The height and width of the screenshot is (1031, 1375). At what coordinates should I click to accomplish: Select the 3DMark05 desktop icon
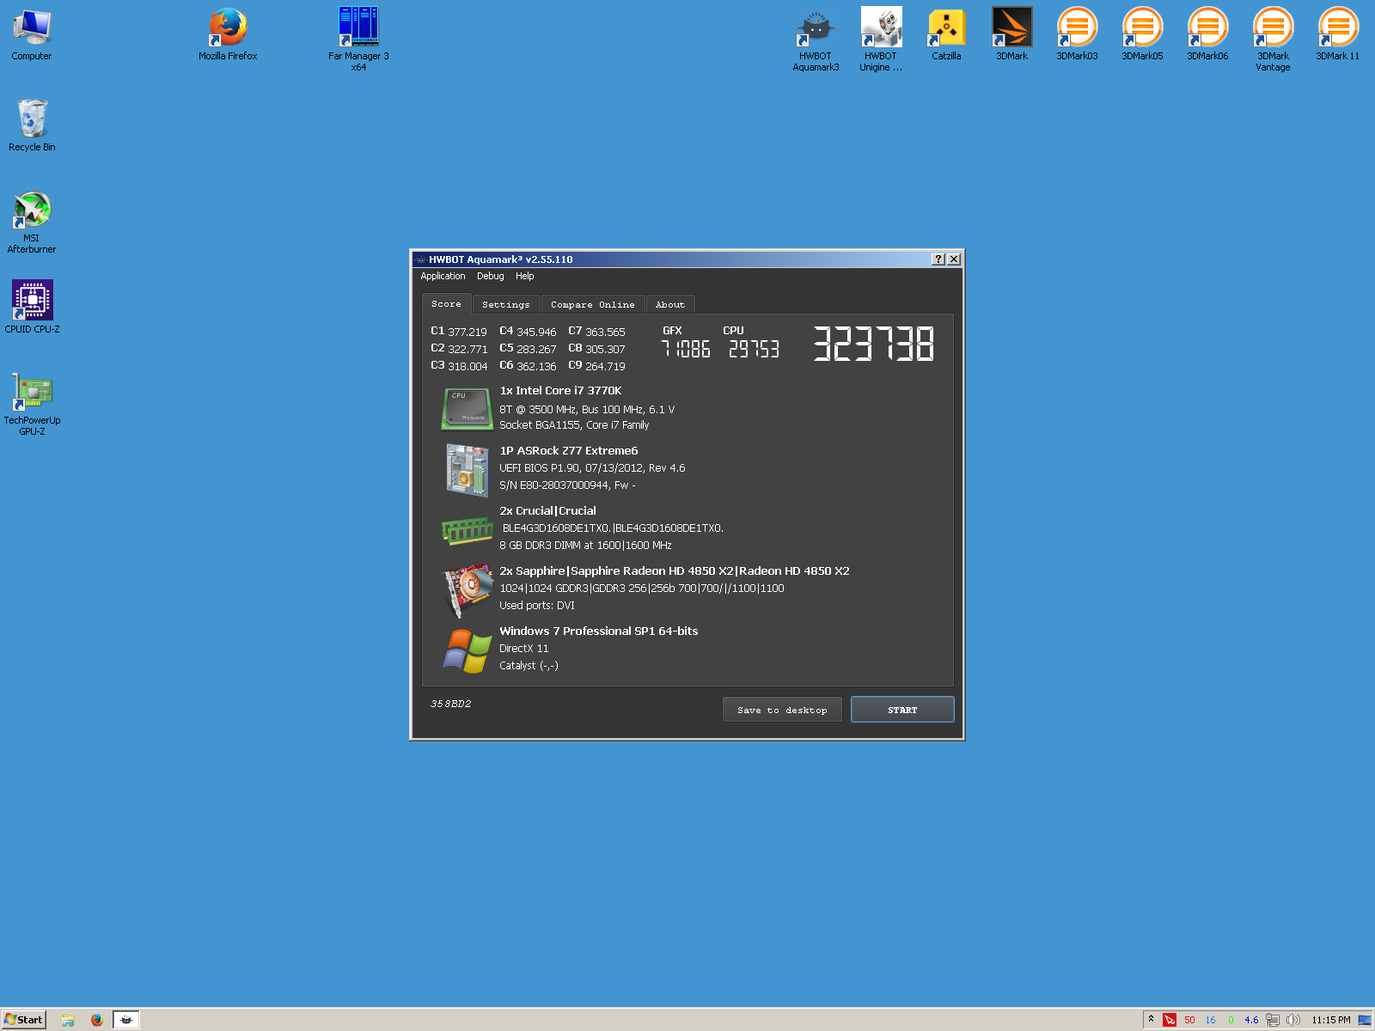pos(1142,34)
